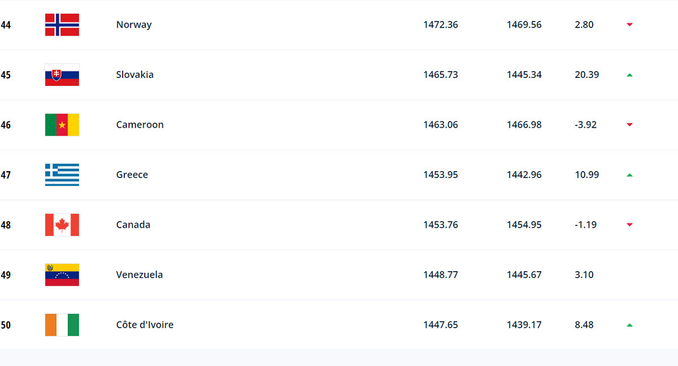Image resolution: width=678 pixels, height=366 pixels.
Task: Click the Slovakia flag icon
Action: point(62,75)
